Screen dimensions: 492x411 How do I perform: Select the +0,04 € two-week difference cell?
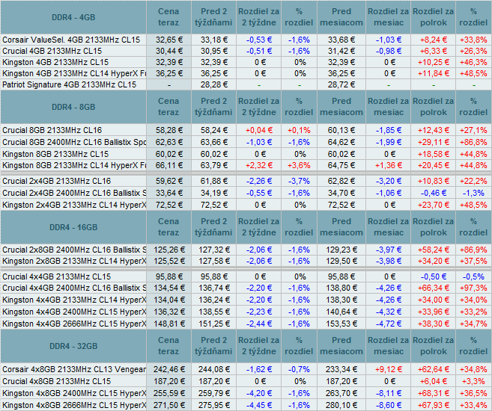(258, 130)
